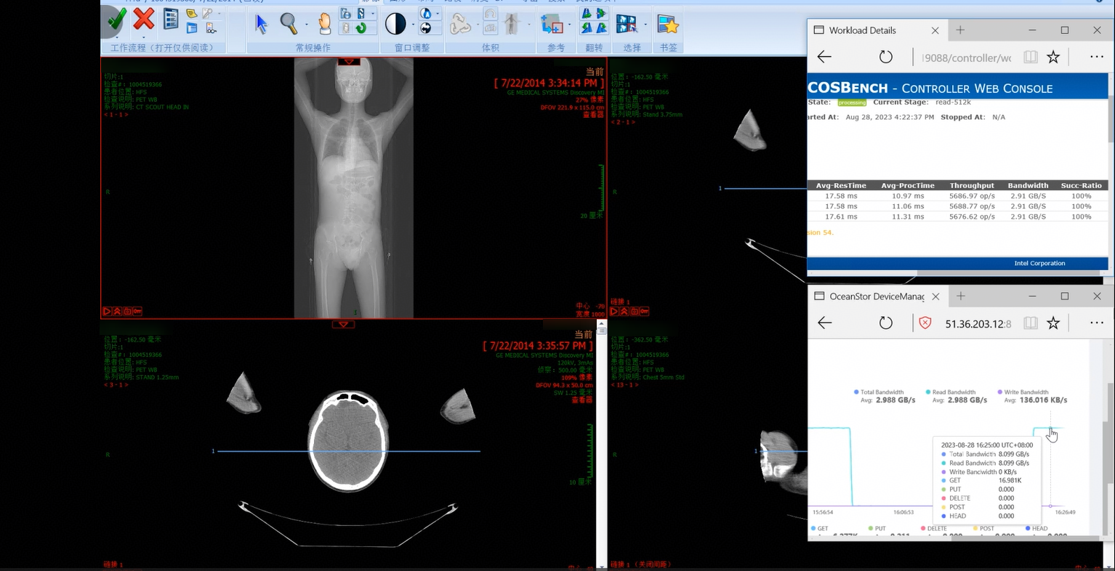Image resolution: width=1115 pixels, height=571 pixels.
Task: Click the green checkmark accept icon
Action: pyautogui.click(x=116, y=20)
